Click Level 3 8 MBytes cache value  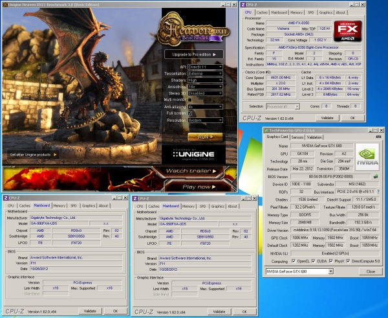(x=330, y=95)
